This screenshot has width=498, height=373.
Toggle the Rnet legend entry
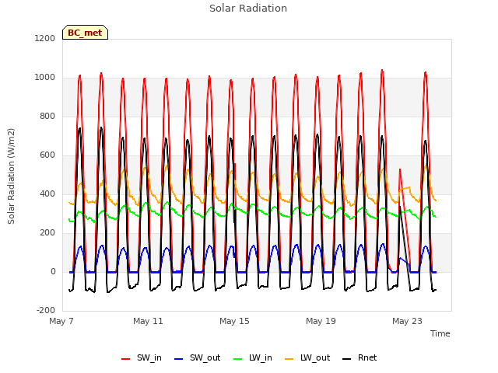(359, 358)
